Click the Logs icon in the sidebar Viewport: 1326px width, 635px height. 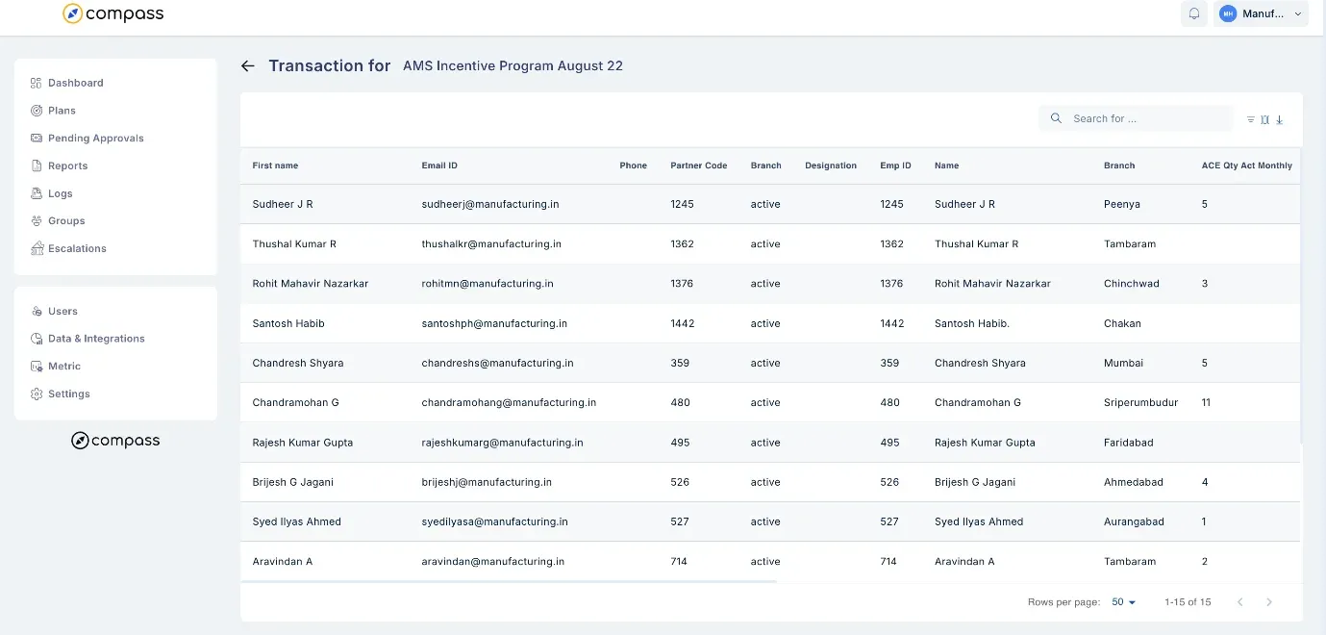[x=37, y=193]
